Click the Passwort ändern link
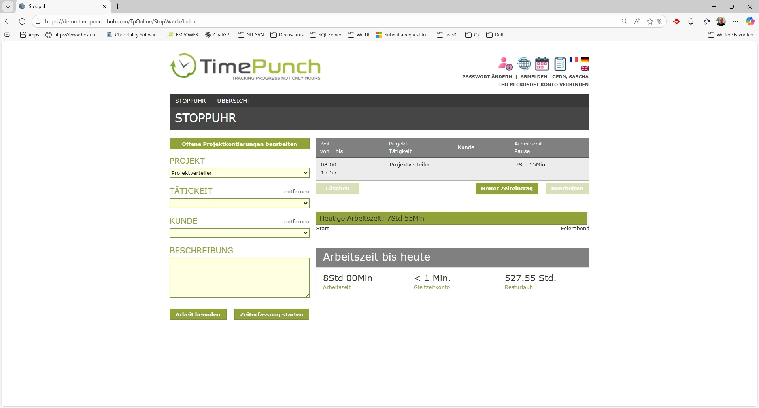759x408 pixels. pyautogui.click(x=487, y=77)
